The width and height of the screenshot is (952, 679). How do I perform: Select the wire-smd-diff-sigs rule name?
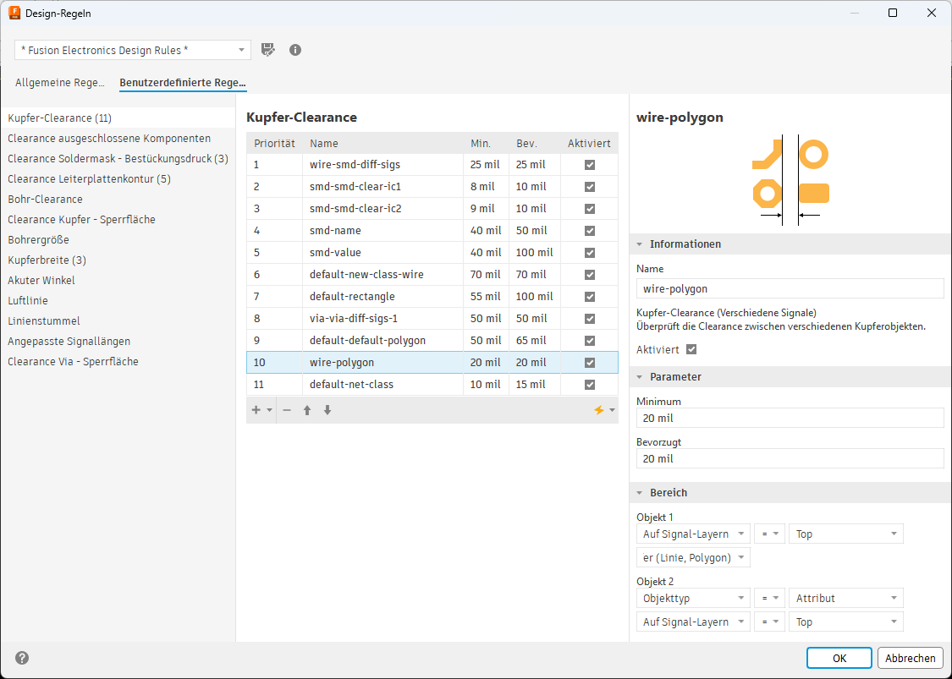(x=355, y=164)
